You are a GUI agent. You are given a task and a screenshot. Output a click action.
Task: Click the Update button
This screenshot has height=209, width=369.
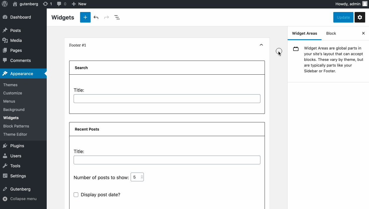click(343, 17)
